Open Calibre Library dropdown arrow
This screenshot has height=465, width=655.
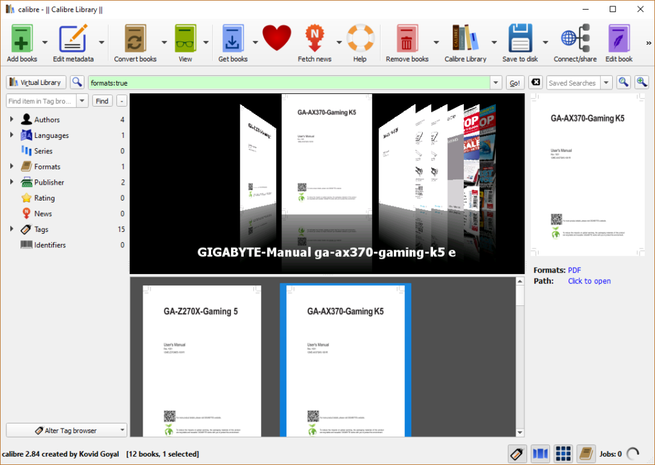[494, 43]
